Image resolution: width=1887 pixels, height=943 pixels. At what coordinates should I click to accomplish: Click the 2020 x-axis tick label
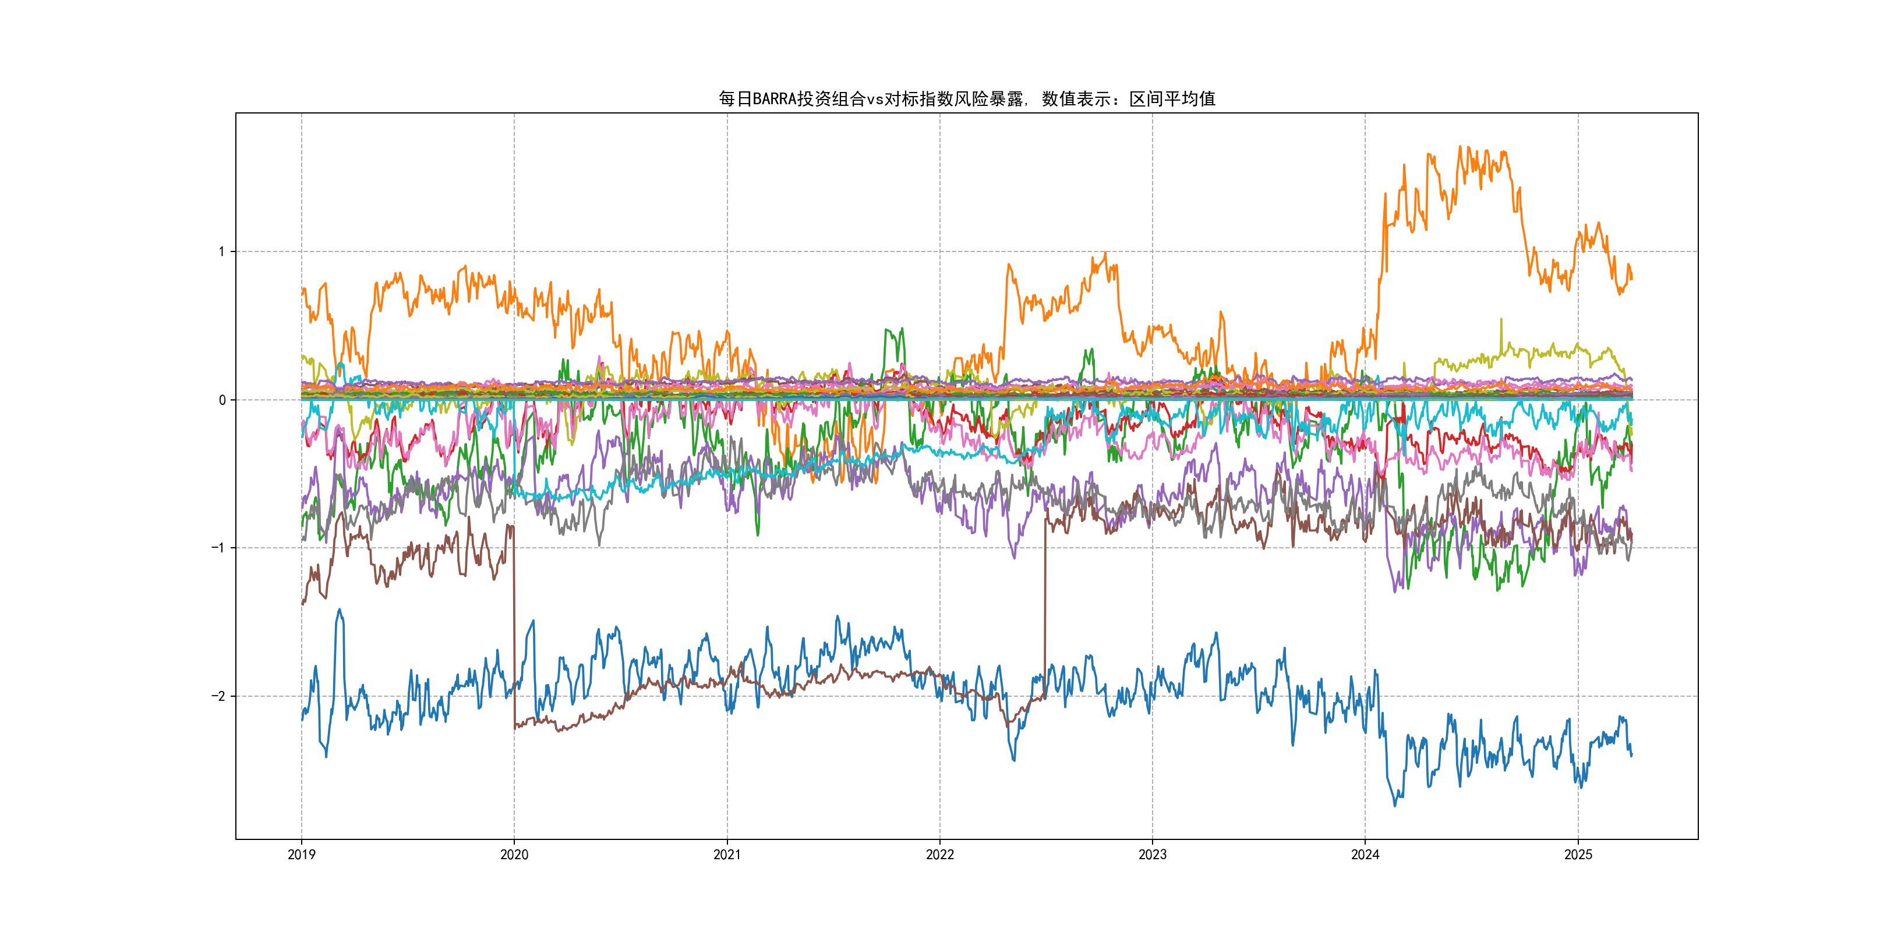pyautogui.click(x=514, y=855)
